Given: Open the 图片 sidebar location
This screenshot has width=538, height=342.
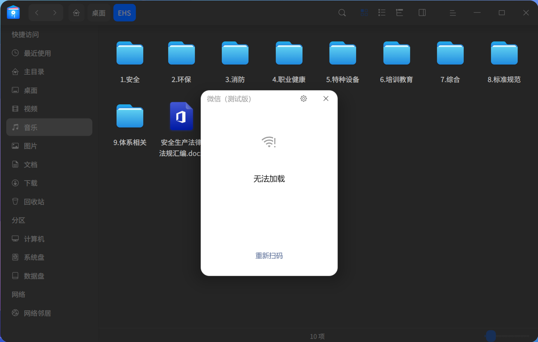Looking at the screenshot, I should click(x=49, y=146).
